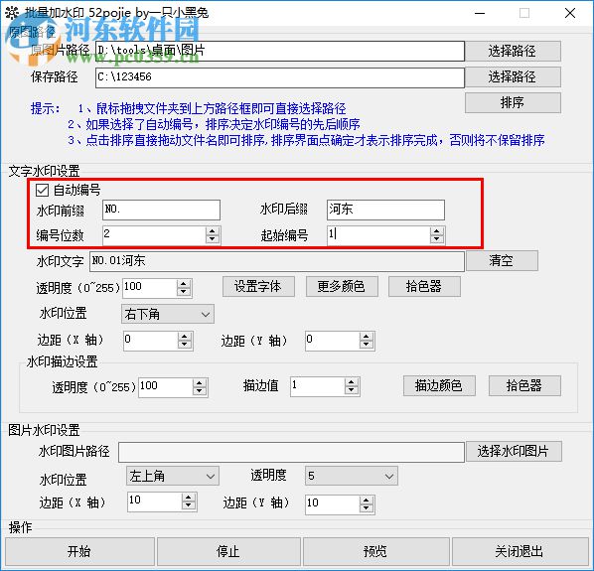
Task: Increase text 边距 X 轴 value
Action: click(185, 337)
